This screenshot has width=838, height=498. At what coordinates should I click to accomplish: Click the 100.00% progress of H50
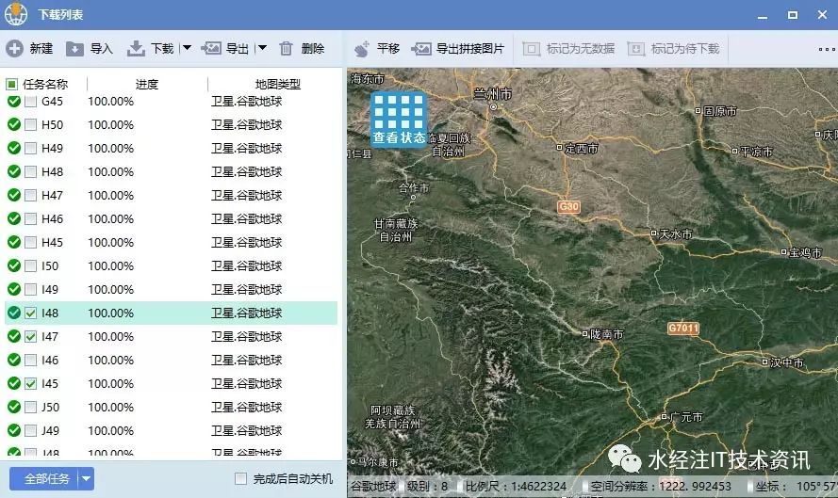[110, 125]
